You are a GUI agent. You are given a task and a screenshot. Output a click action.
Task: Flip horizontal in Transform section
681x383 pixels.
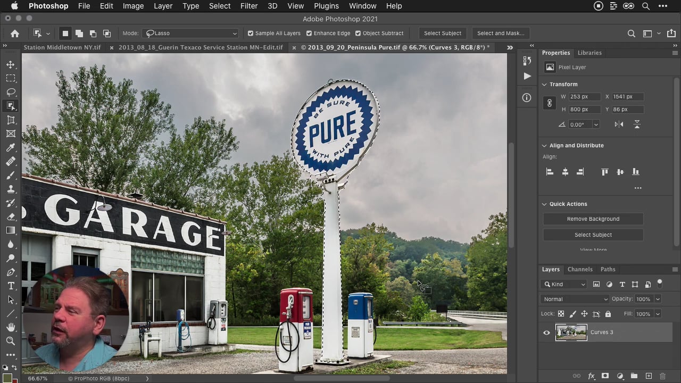tap(619, 124)
